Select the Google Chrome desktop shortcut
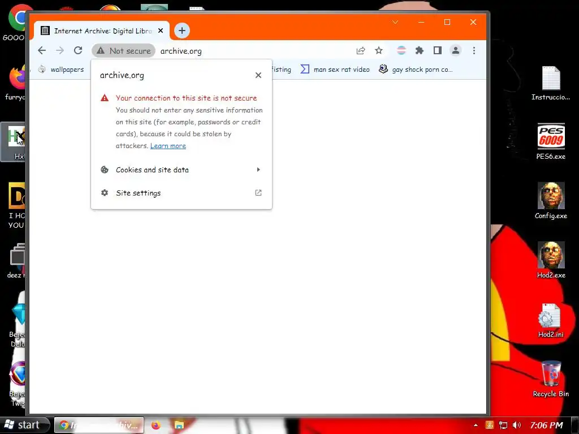 (x=15, y=23)
